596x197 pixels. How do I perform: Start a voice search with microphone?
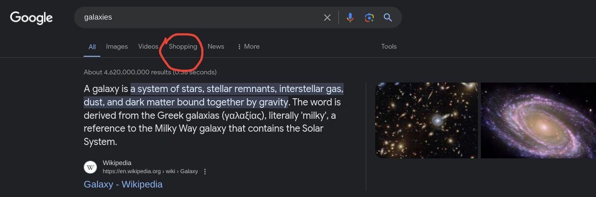pos(350,18)
